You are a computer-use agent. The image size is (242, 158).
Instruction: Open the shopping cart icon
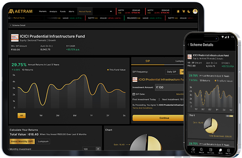[184, 11]
